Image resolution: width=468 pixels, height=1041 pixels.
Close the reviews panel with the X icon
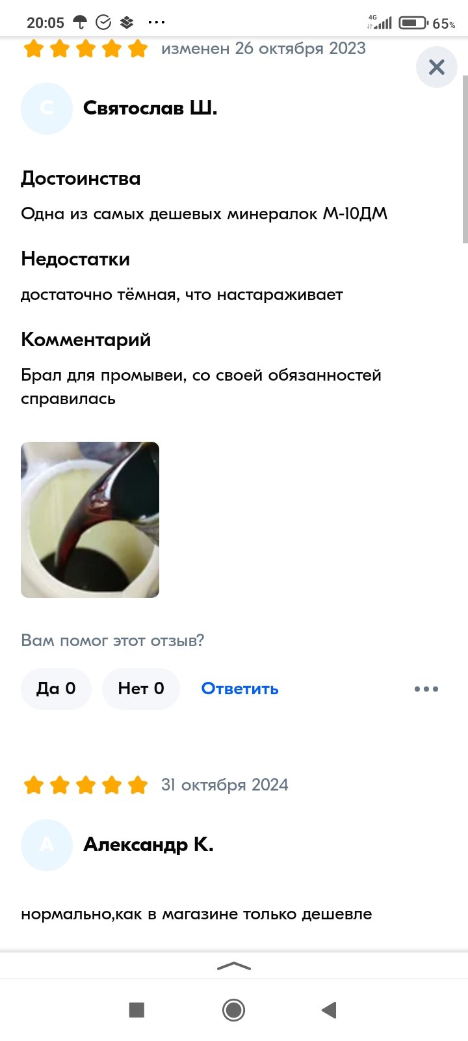pos(436,67)
